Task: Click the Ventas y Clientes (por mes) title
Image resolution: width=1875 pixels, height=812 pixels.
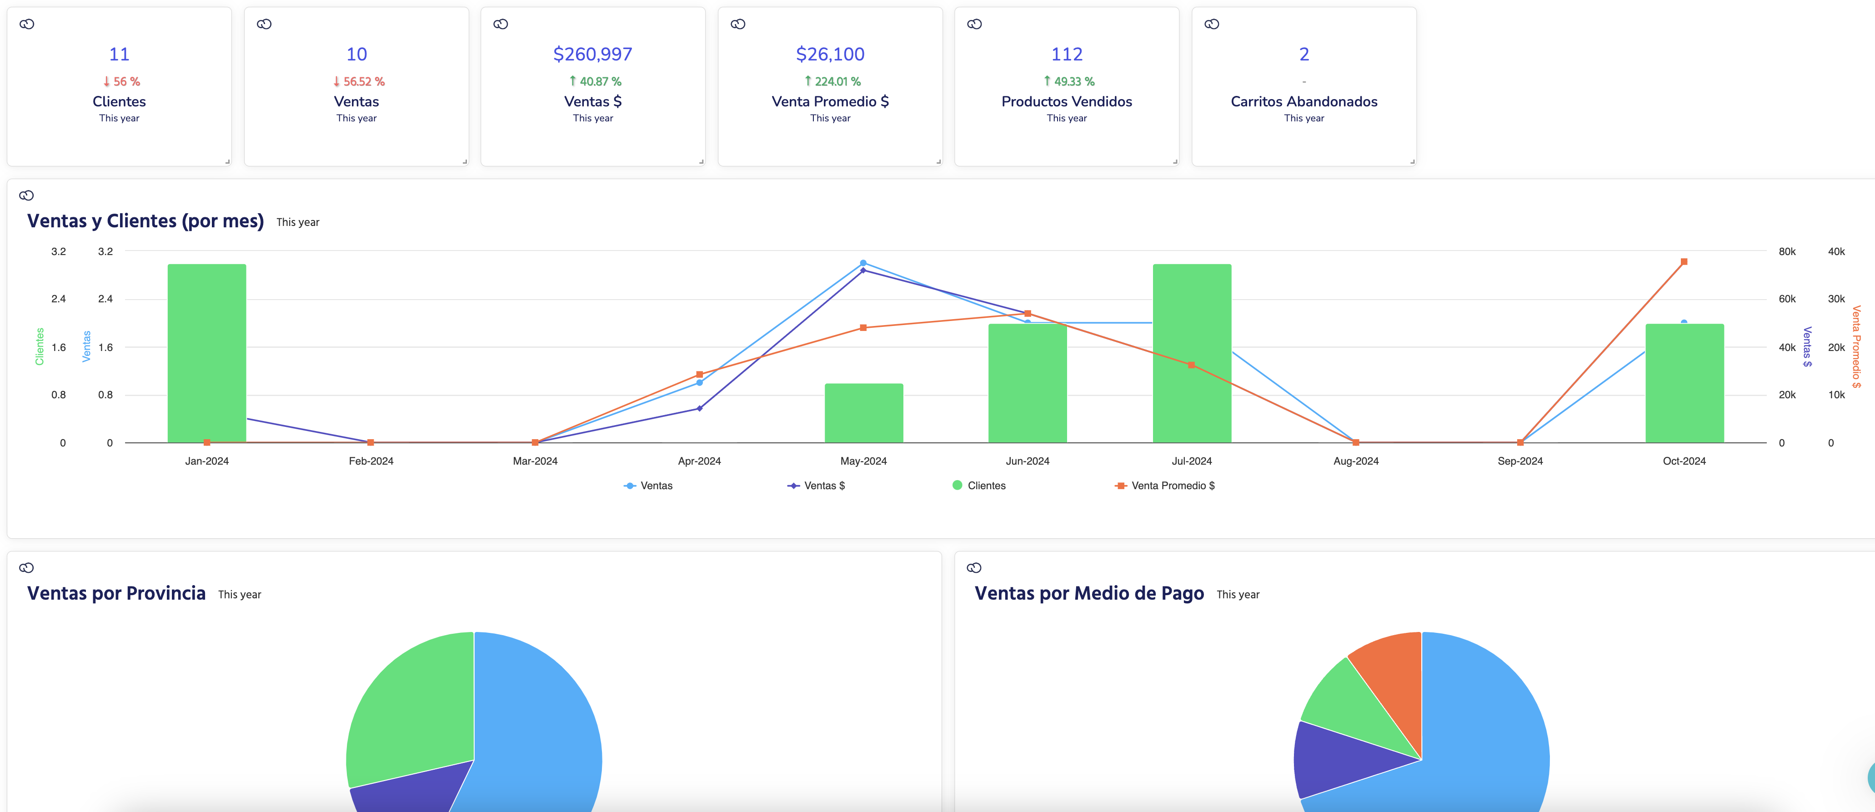Action: (x=145, y=221)
